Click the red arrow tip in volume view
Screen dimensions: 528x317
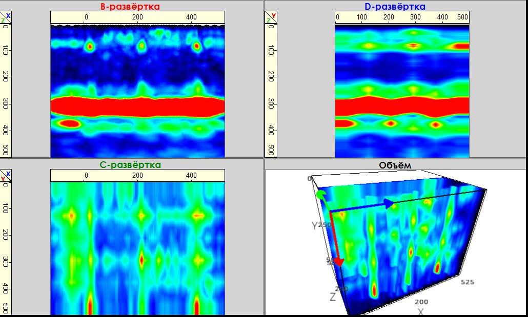point(338,262)
